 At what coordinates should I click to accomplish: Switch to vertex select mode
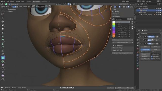pos(13,7)
